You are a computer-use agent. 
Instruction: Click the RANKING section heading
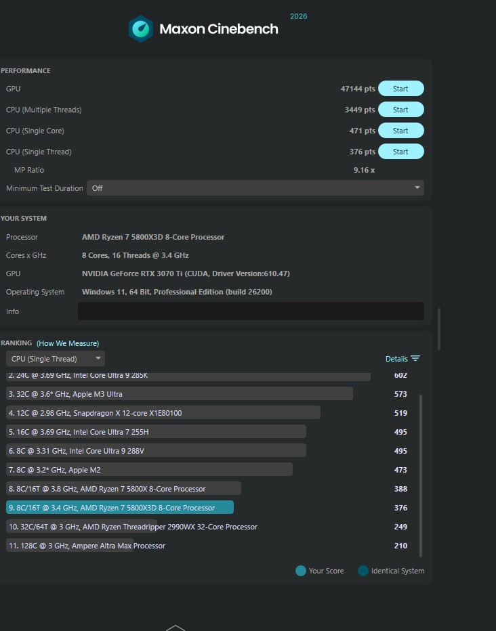coord(16,343)
